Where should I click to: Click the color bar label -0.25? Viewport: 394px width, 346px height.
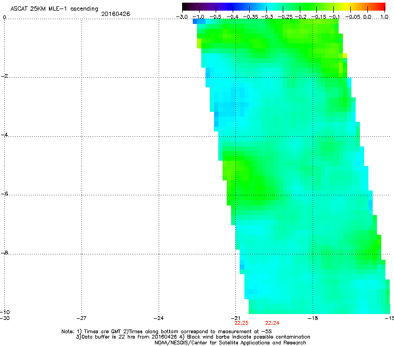point(285,17)
